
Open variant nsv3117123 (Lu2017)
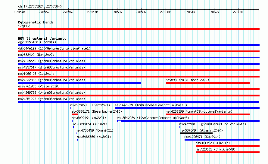point(213,143)
